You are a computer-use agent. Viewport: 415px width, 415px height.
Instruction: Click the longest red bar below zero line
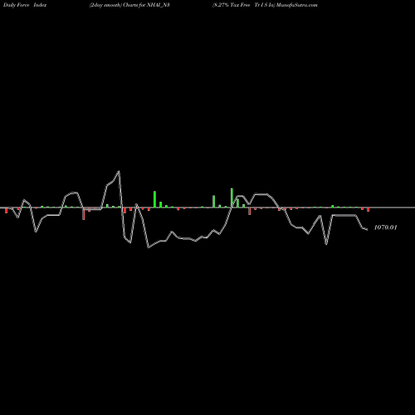84,213
